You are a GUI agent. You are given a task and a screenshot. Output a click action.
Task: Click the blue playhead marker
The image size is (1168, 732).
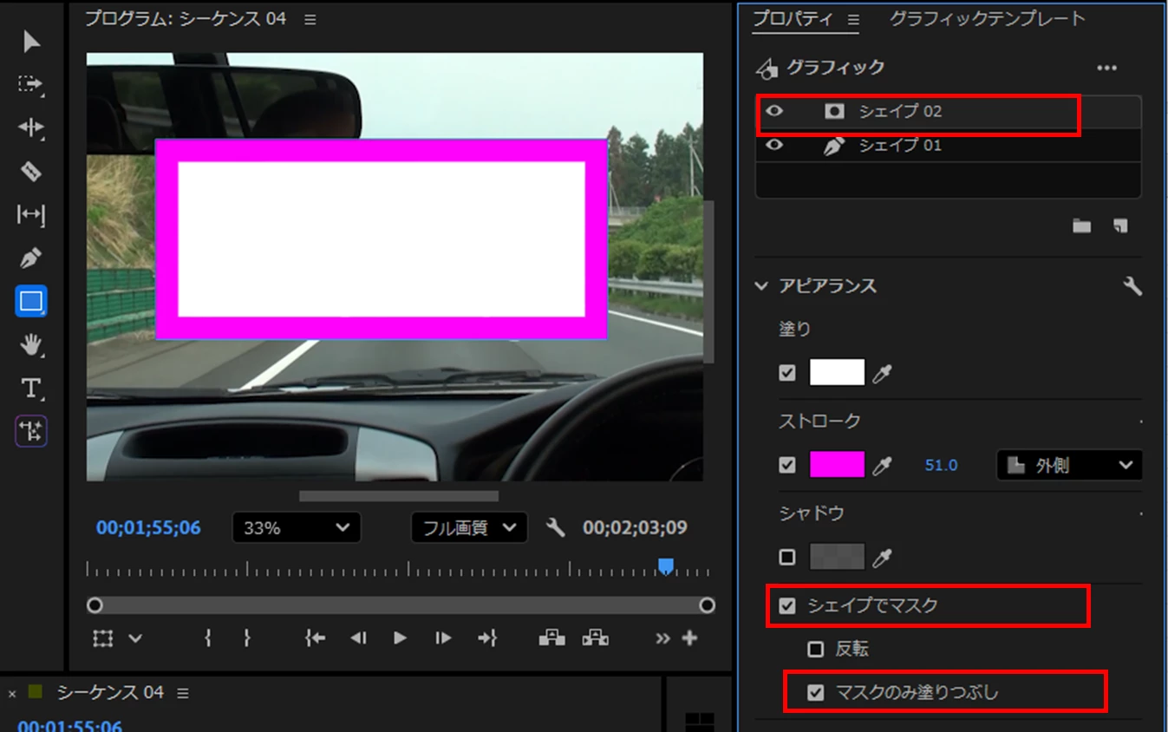coord(666,566)
